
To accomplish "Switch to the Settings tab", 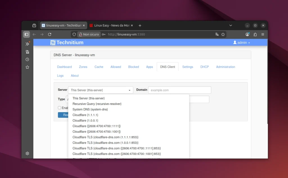I will click(188, 67).
